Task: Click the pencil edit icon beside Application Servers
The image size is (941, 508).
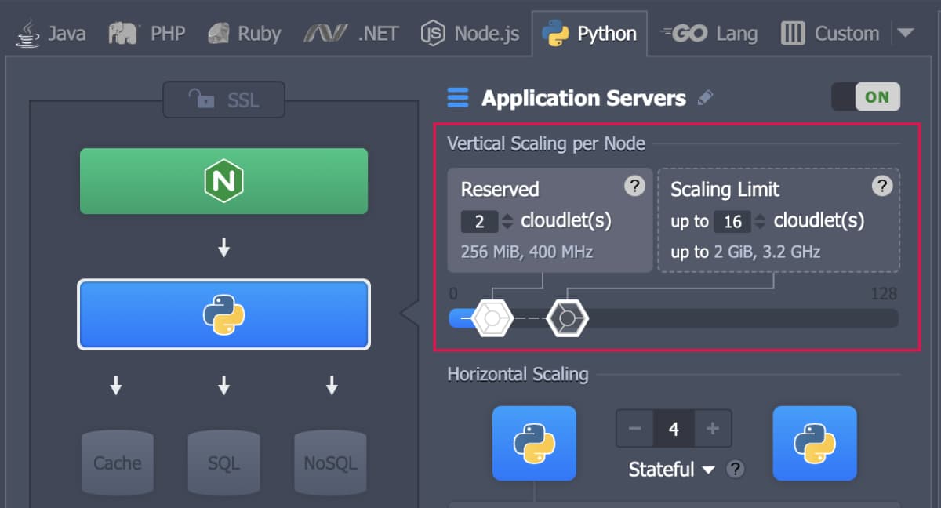Action: [x=706, y=98]
